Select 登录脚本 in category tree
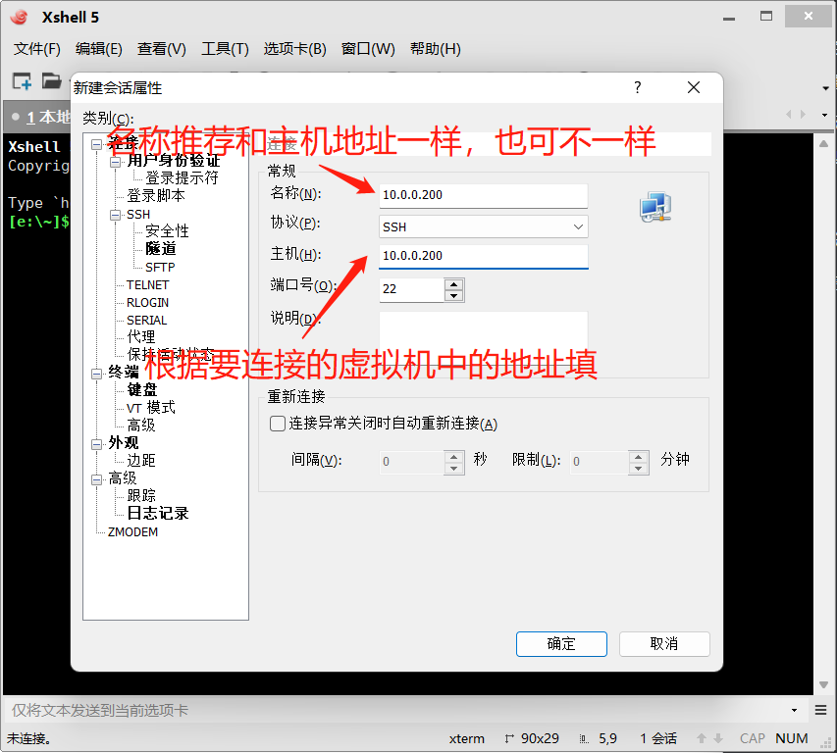The height and width of the screenshot is (753, 837). 156,196
